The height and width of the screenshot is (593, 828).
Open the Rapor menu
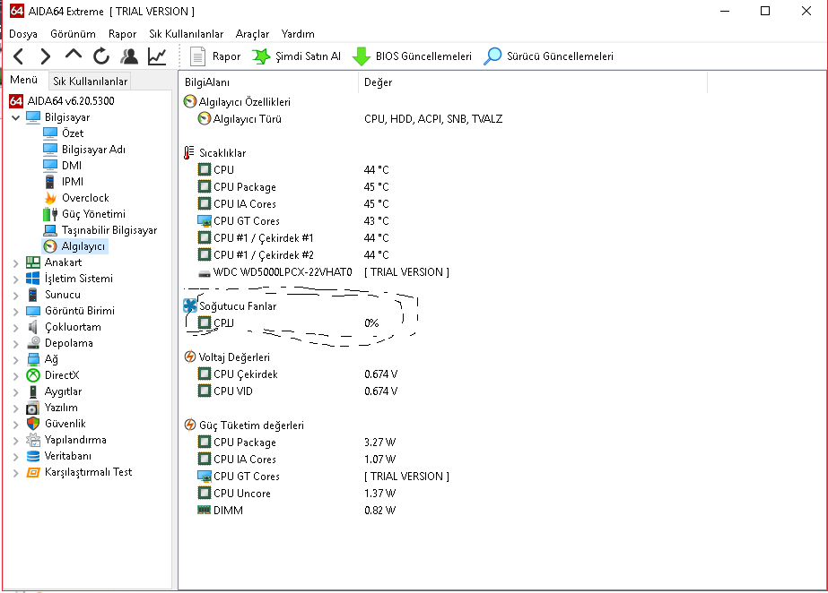point(123,34)
